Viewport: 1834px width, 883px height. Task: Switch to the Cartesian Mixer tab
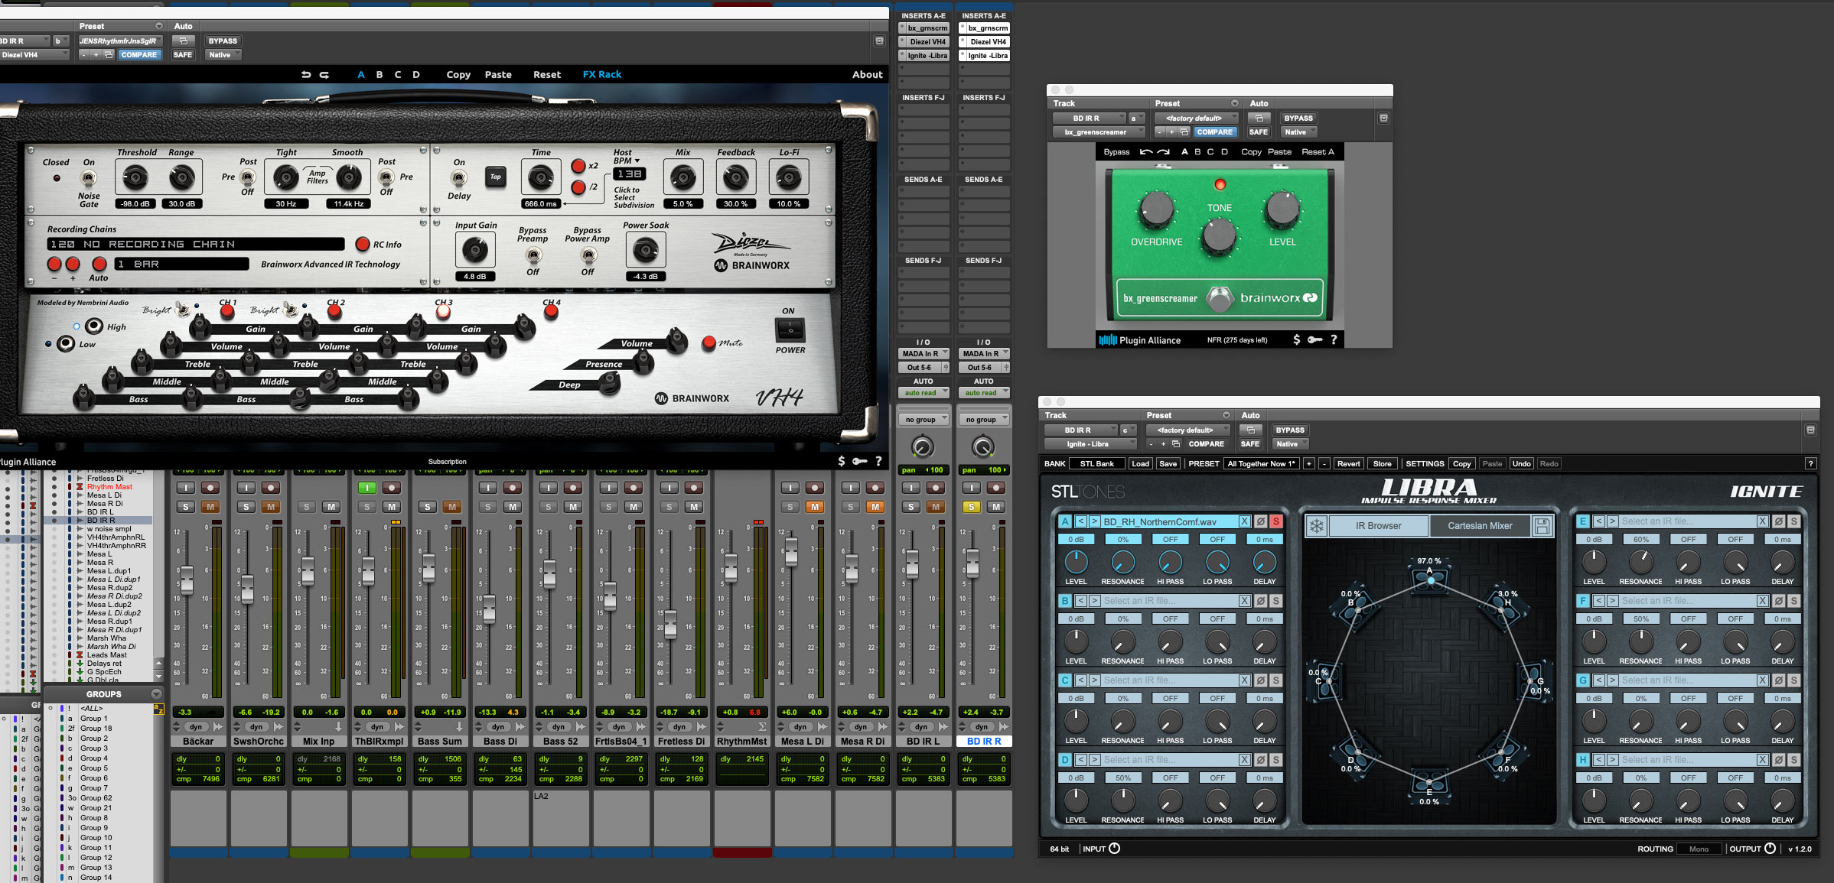tap(1479, 526)
